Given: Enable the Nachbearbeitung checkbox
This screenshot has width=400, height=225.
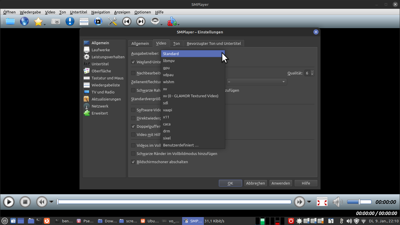Looking at the screenshot, I should 133,73.
